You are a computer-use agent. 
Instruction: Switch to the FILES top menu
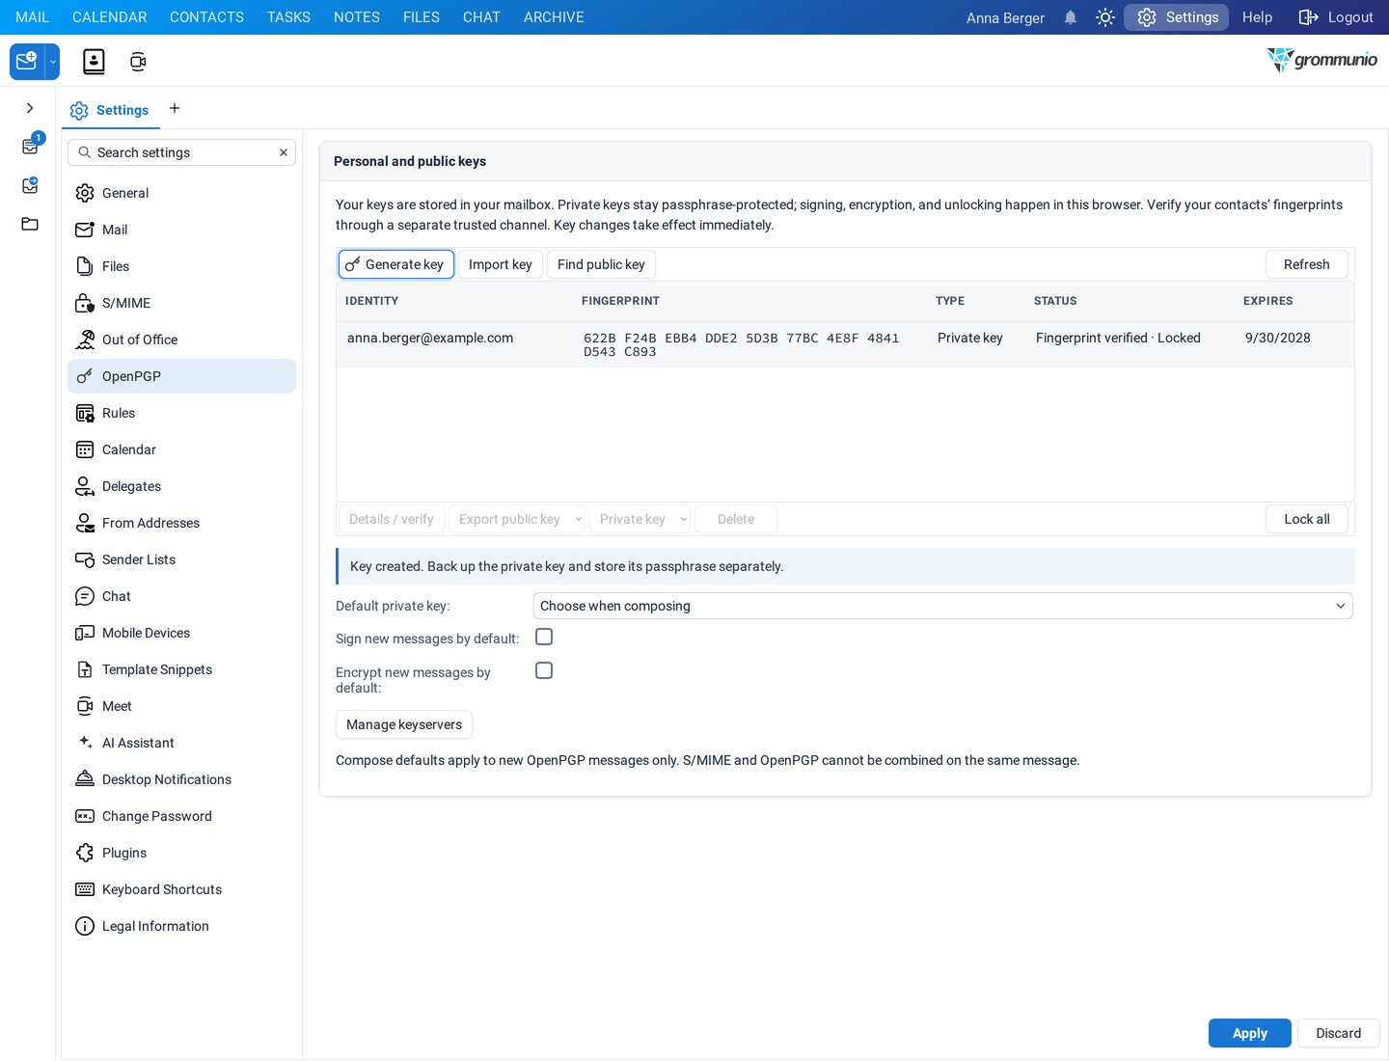[x=422, y=17]
